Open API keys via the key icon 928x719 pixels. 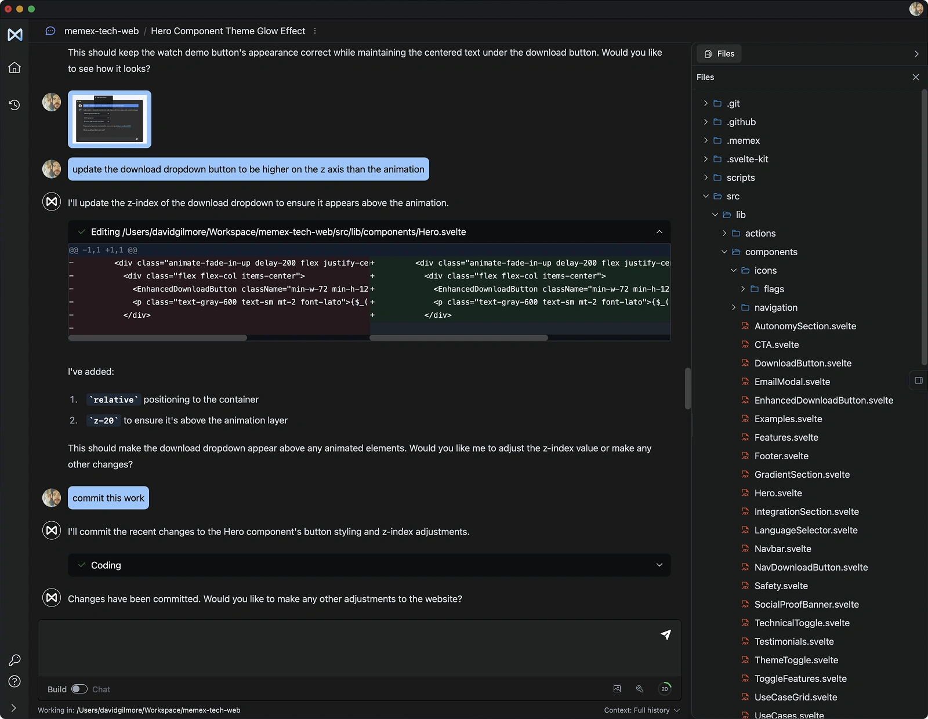click(x=14, y=660)
